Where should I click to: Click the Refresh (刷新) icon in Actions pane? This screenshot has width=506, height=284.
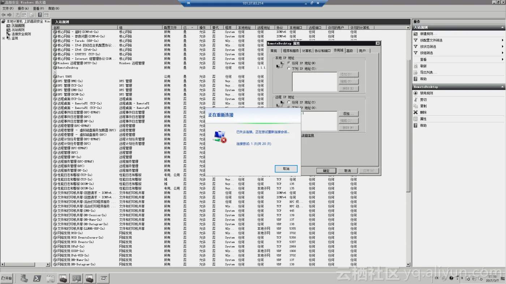coord(416,66)
